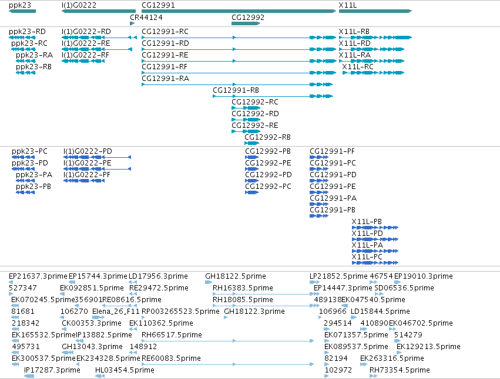This screenshot has height=379, width=500.
Task: Click transcript l(1)G0222-RF
Action: pyautogui.click(x=83, y=61)
